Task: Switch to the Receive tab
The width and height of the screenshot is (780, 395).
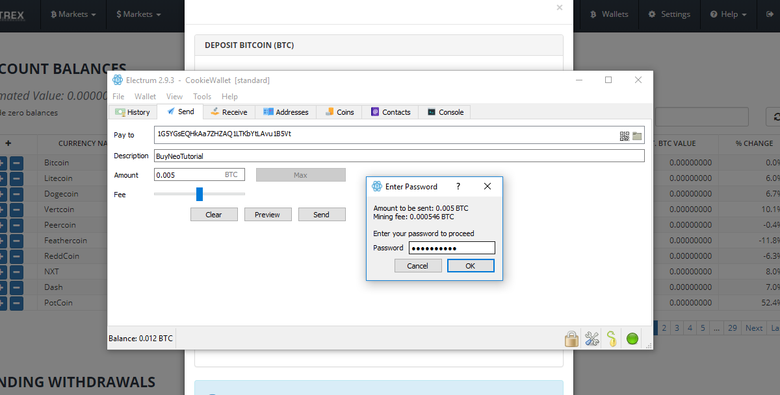Action: pos(229,112)
